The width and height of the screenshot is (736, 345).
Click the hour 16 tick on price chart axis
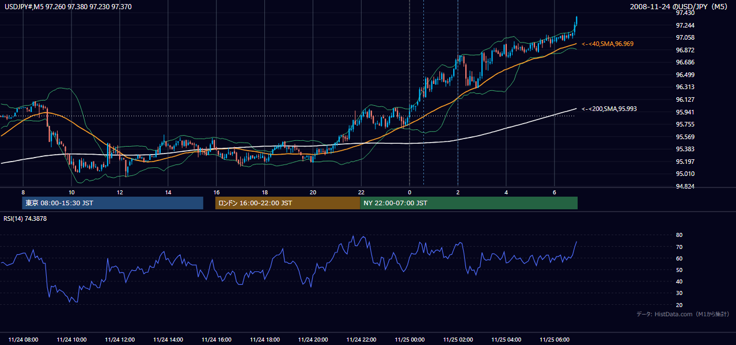[x=217, y=192]
